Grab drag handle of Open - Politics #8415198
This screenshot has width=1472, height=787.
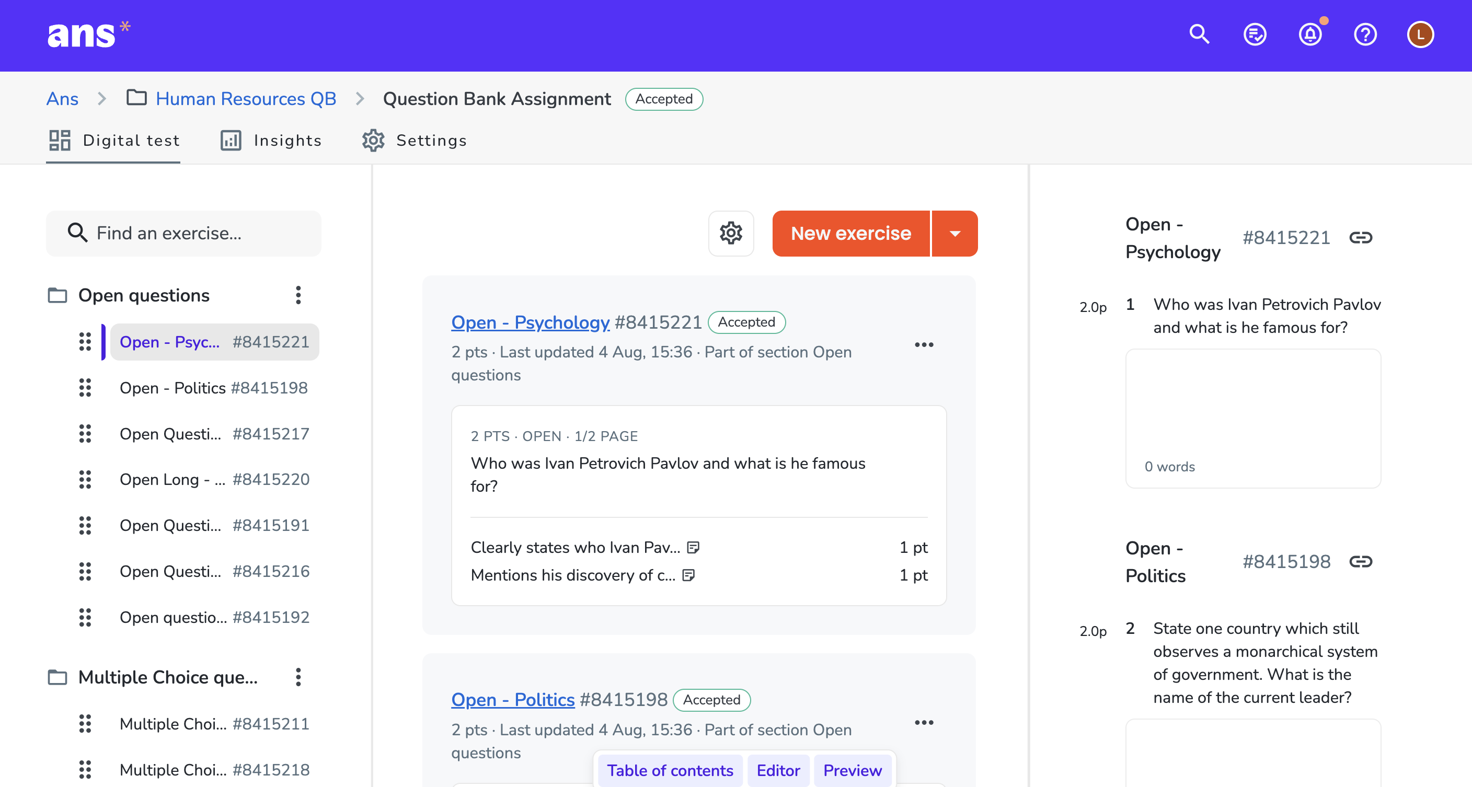tap(85, 388)
